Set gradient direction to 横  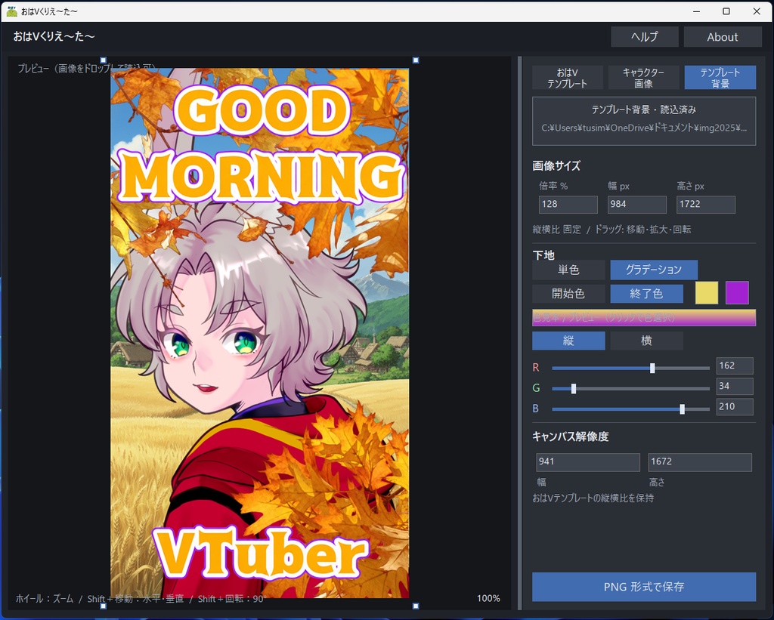point(647,341)
